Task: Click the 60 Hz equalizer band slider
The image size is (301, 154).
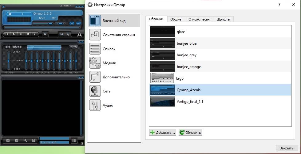Action: coord(26,61)
